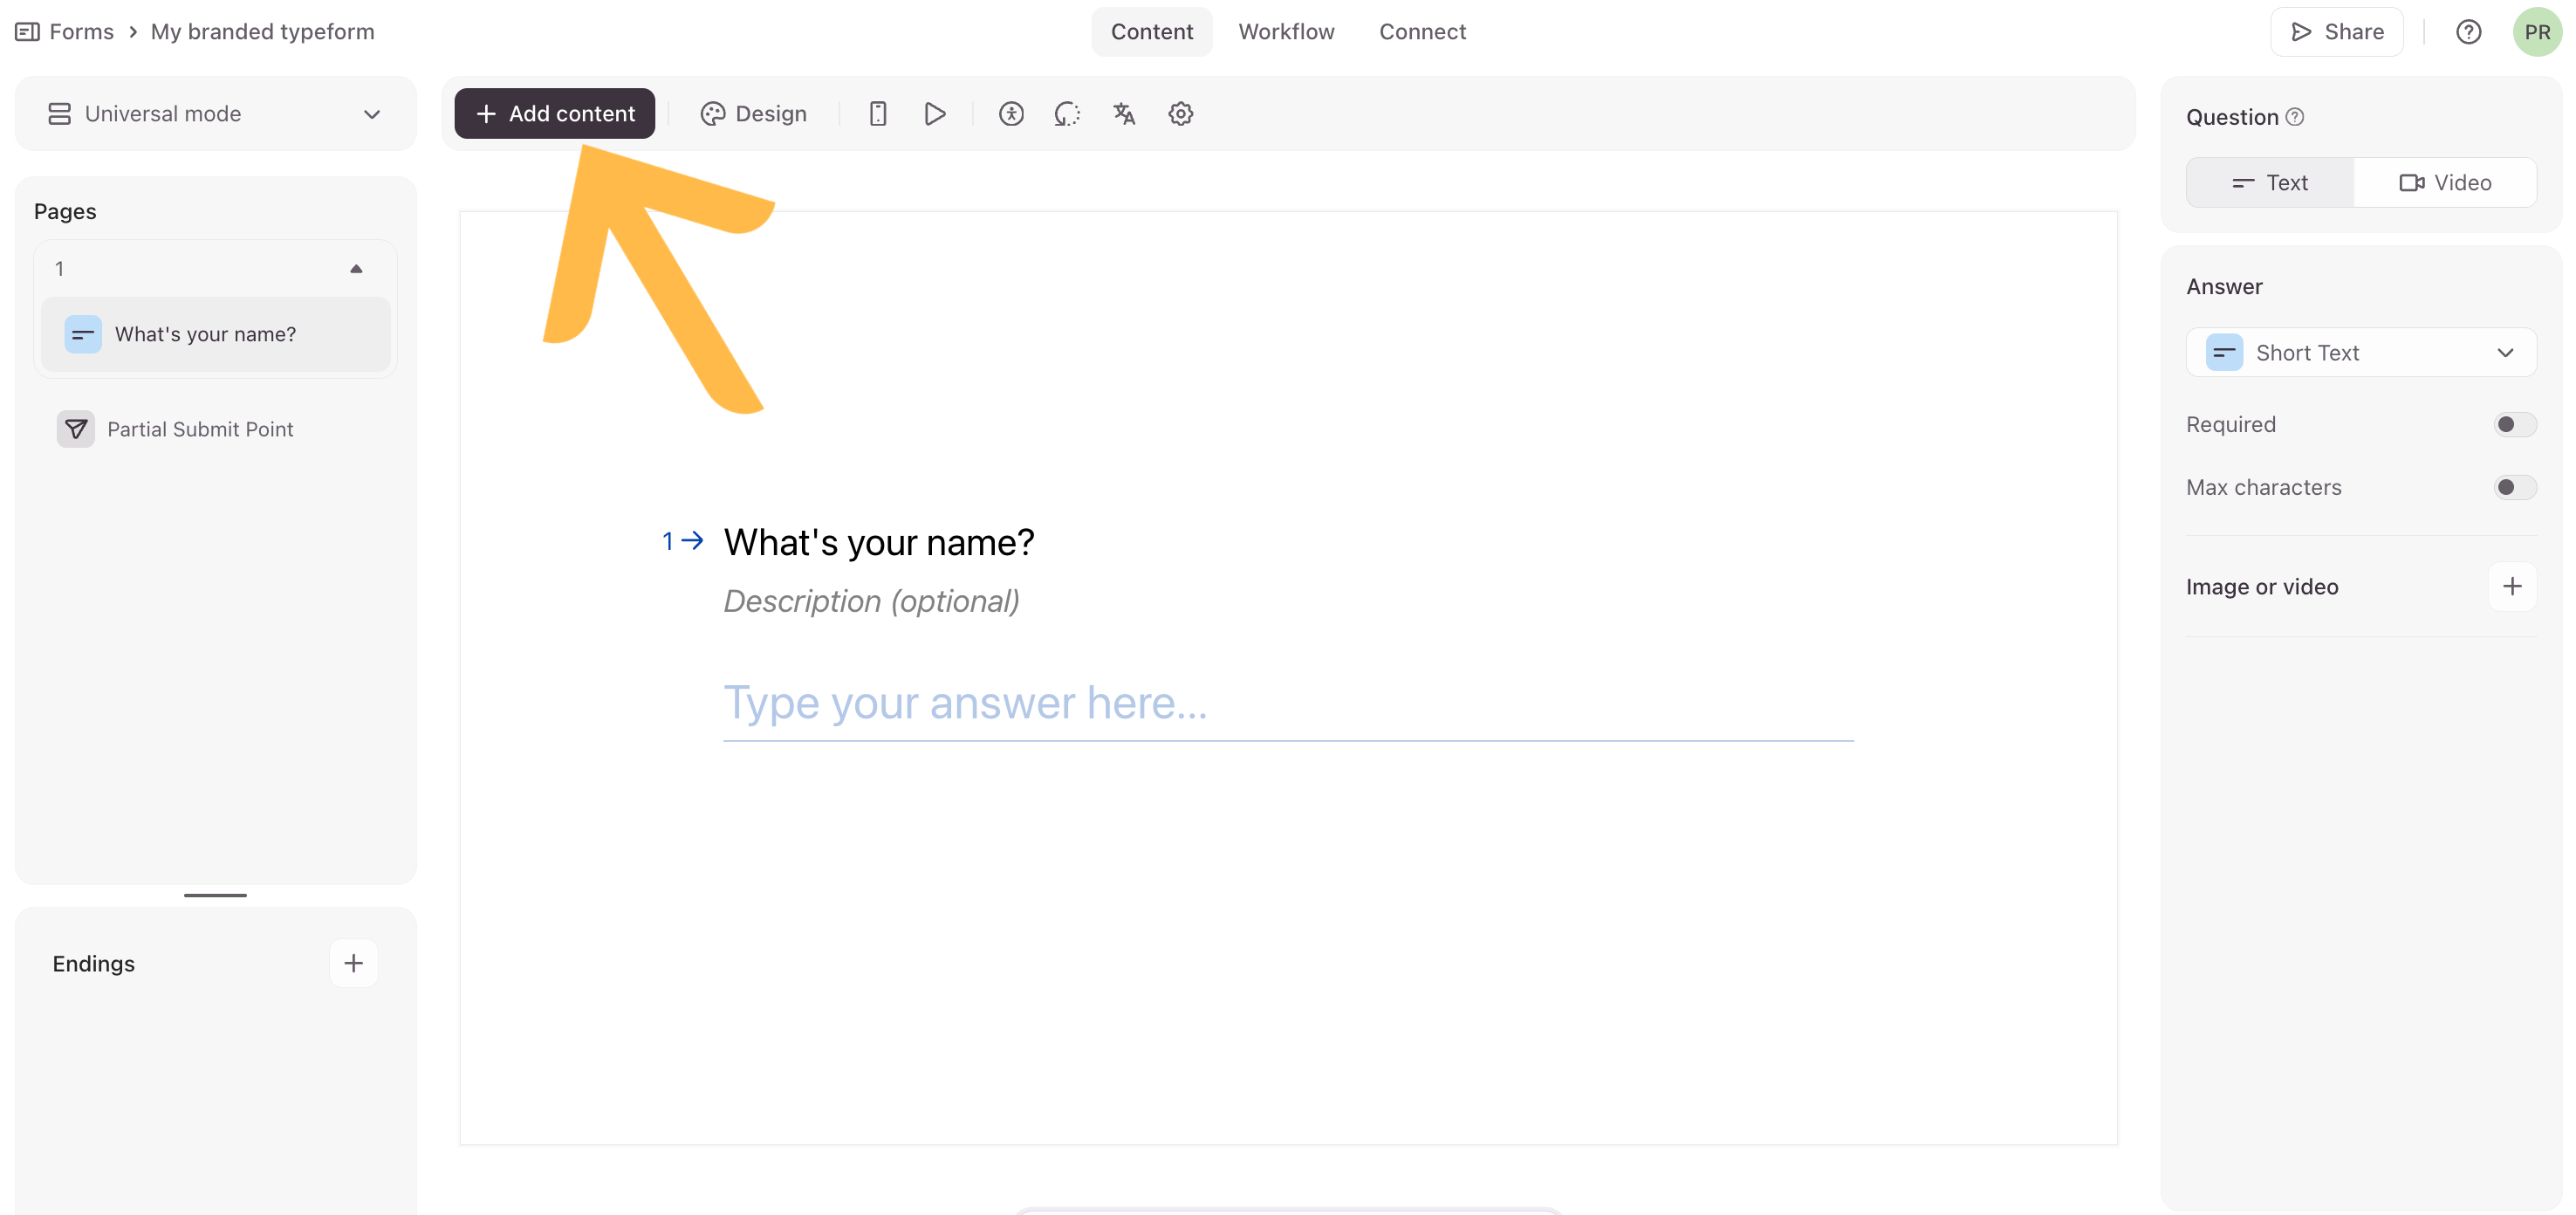
Task: Click the Question info help icon
Action: click(x=2295, y=117)
